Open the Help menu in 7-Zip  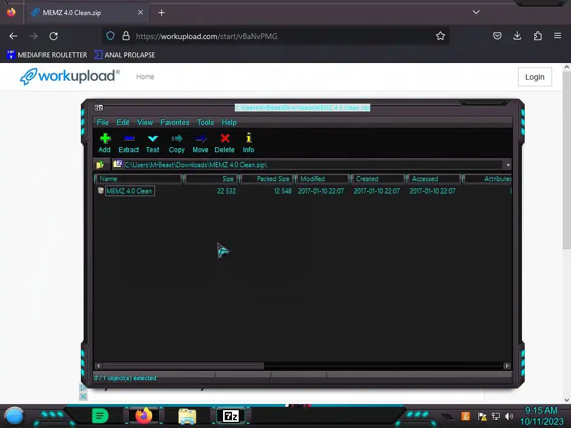[229, 122]
